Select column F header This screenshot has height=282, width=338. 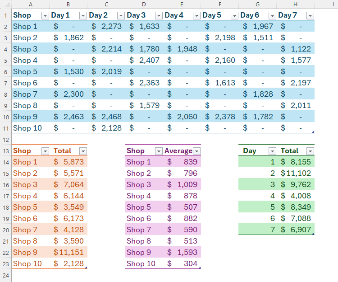tap(219, 5)
